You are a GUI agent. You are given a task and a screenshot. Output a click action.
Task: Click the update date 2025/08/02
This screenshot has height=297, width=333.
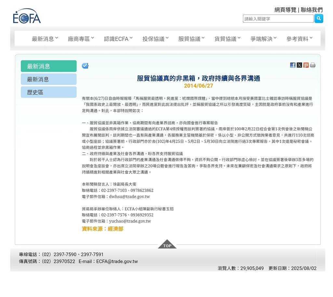click(304, 268)
